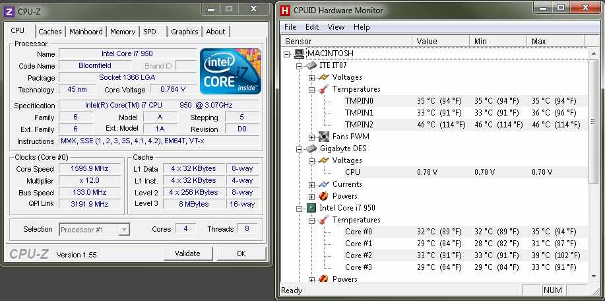Collapse the Intel Core i7 950 node
Viewport: 605px width, 301px height.
pyautogui.click(x=299, y=209)
